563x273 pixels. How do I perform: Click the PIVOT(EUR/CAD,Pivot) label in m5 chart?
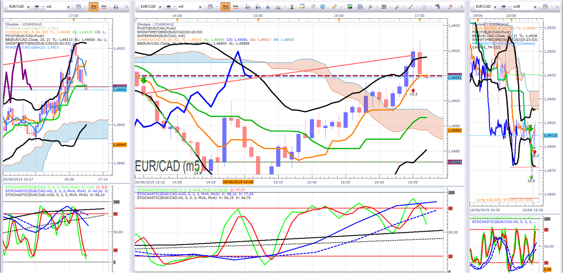[x=157, y=28]
